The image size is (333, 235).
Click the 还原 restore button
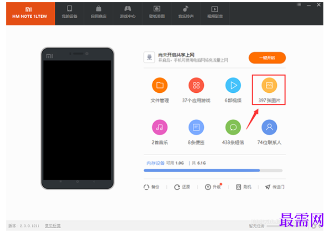pos(182,187)
